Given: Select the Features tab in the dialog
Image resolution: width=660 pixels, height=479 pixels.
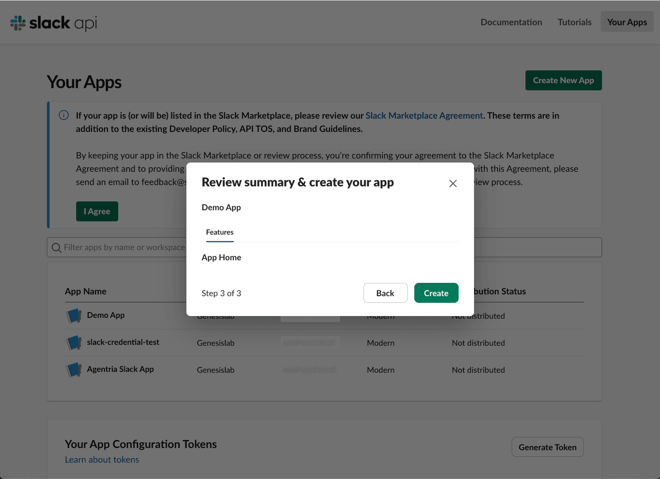Looking at the screenshot, I should [x=220, y=232].
